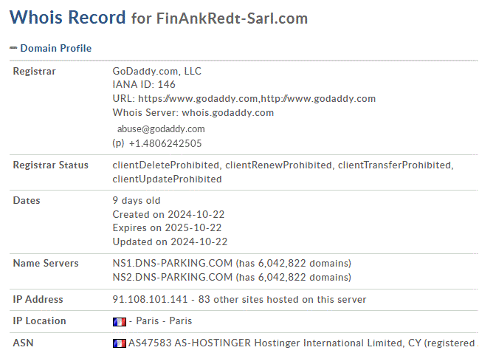This screenshot has width=479, height=353.
Task: Click the Whois Record page heading
Action: pyautogui.click(x=67, y=18)
